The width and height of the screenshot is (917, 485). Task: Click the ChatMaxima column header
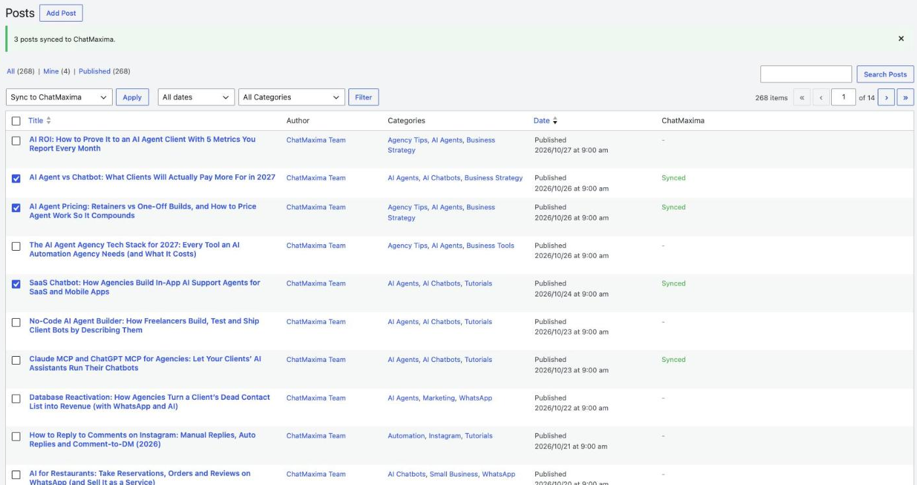click(683, 120)
